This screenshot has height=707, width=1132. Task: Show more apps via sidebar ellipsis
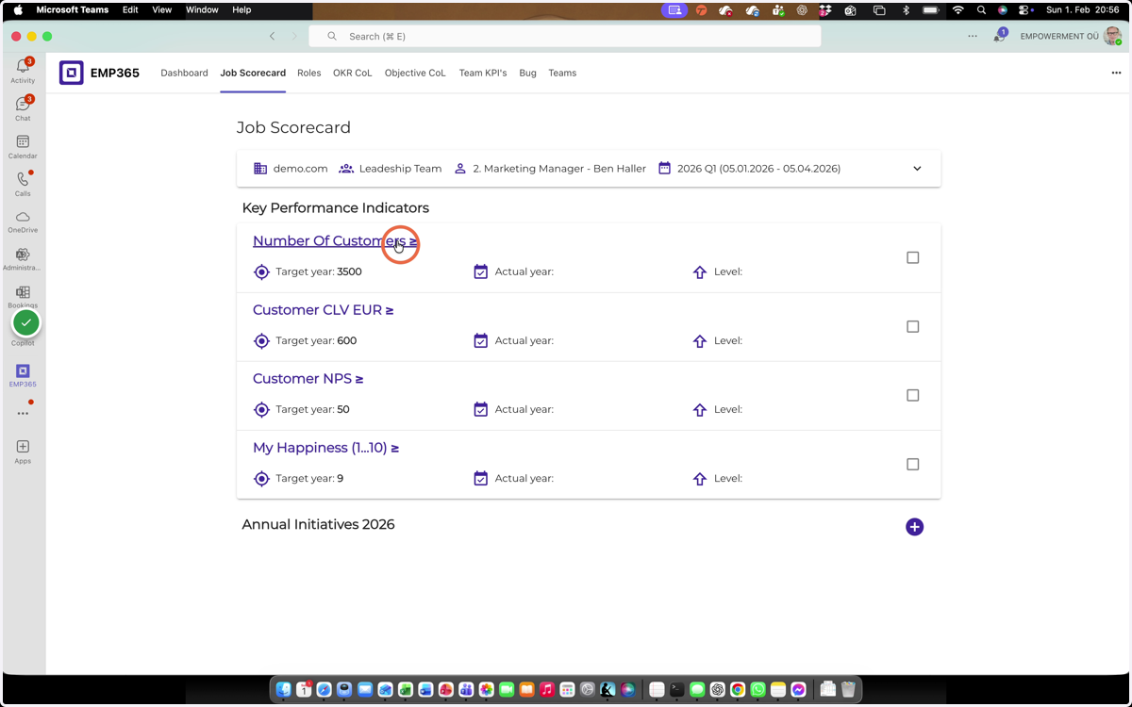23,413
